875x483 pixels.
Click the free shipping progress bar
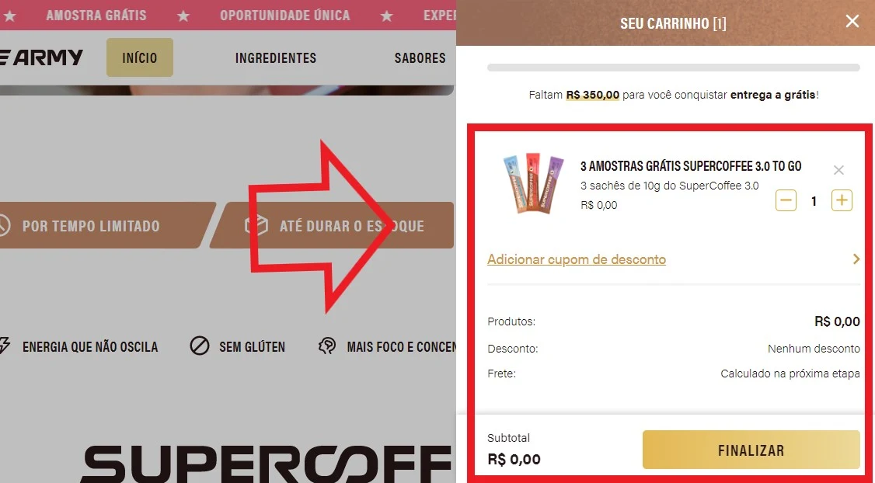[674, 68]
